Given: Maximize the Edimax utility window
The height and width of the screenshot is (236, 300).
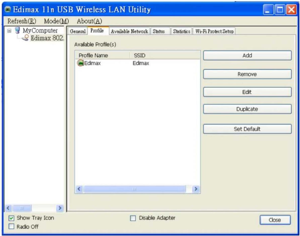Looking at the screenshot, I should (280, 10).
